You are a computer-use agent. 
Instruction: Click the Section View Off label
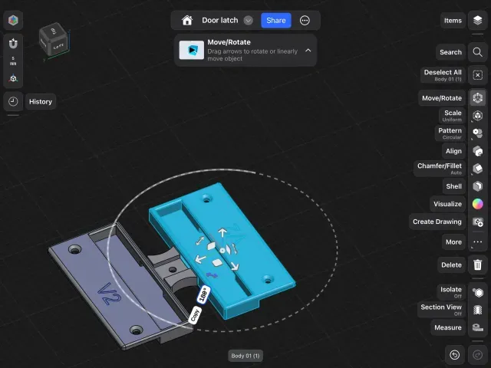click(441, 310)
